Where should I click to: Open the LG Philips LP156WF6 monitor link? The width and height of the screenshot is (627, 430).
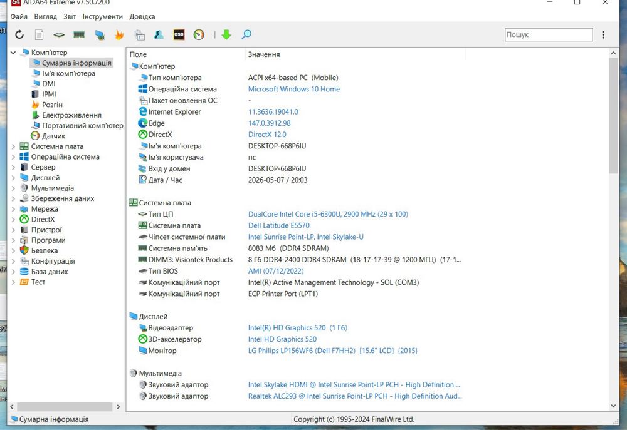333,351
